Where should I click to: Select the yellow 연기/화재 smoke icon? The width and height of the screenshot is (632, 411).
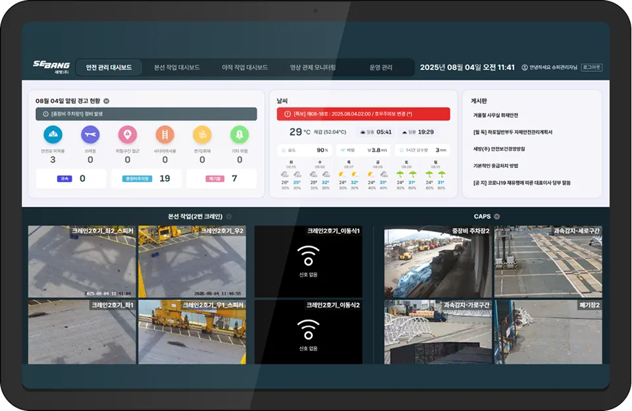[202, 135]
